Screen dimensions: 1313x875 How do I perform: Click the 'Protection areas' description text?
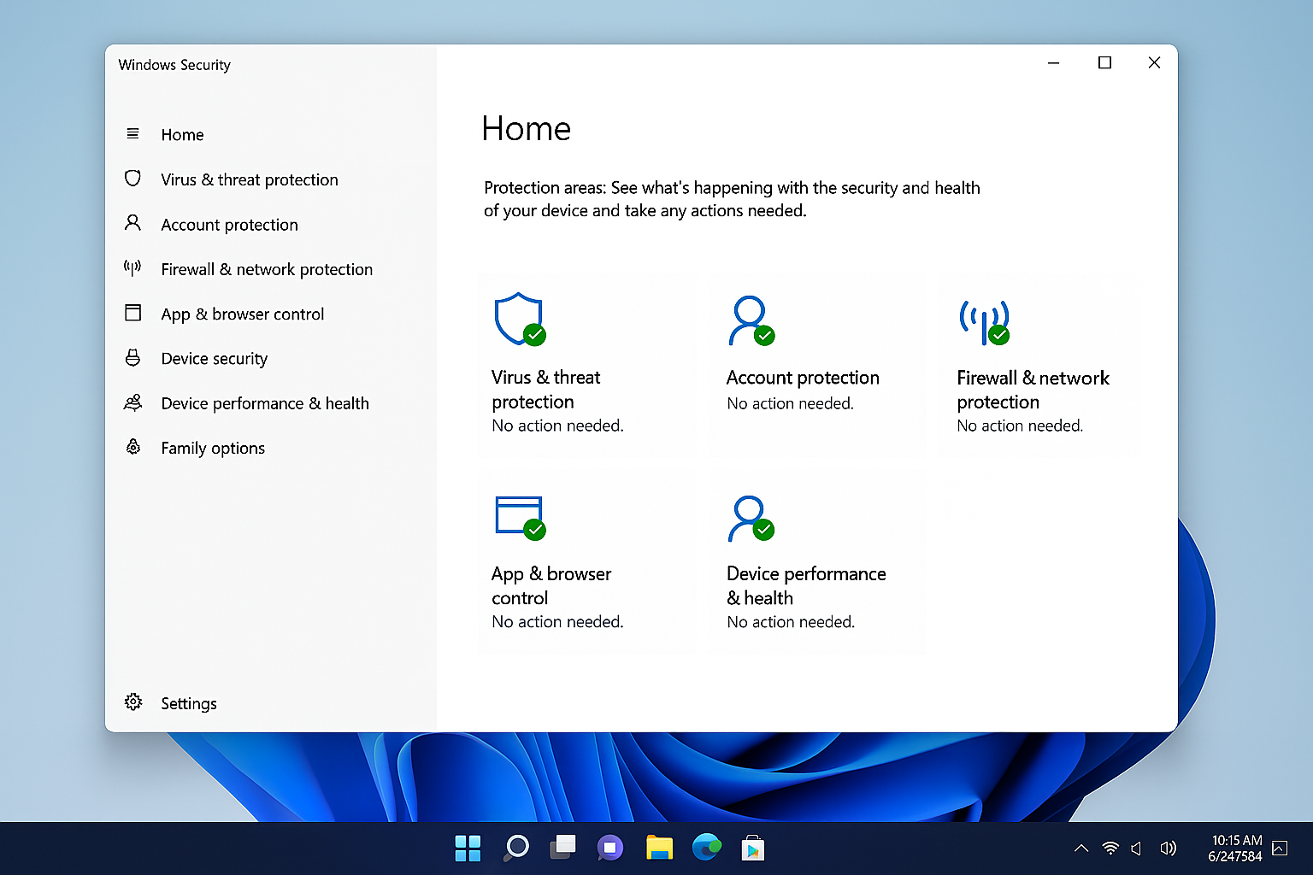point(732,199)
